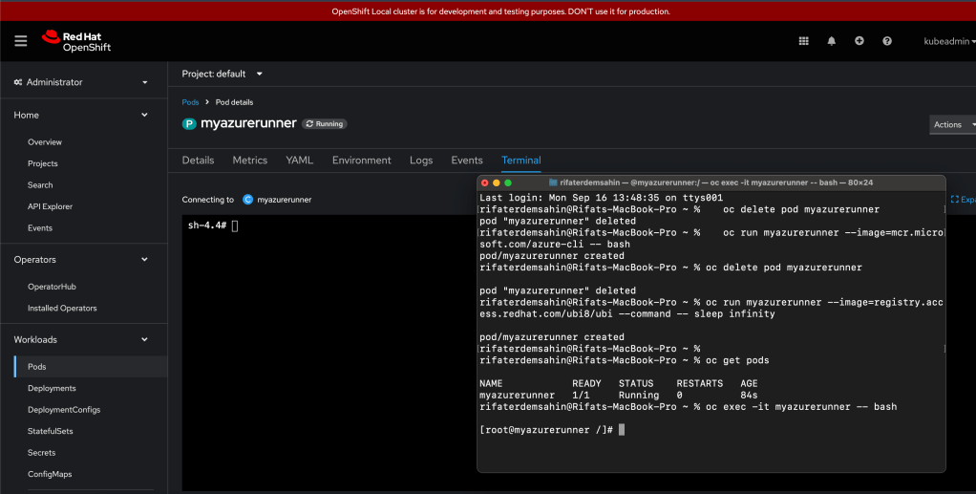Click the Red Hat OpenShift logo
Screen dimensions: 976x494
point(76,41)
